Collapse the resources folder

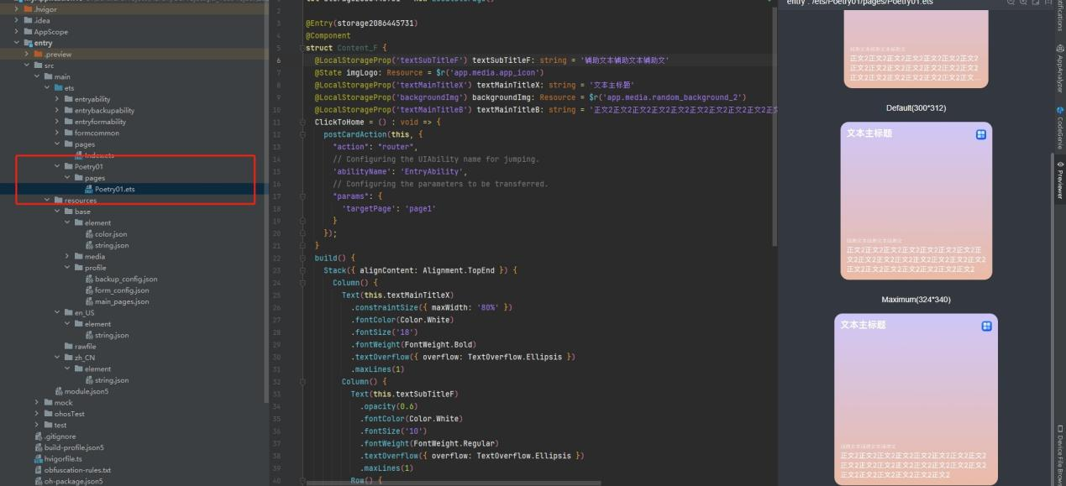pyautogui.click(x=46, y=200)
